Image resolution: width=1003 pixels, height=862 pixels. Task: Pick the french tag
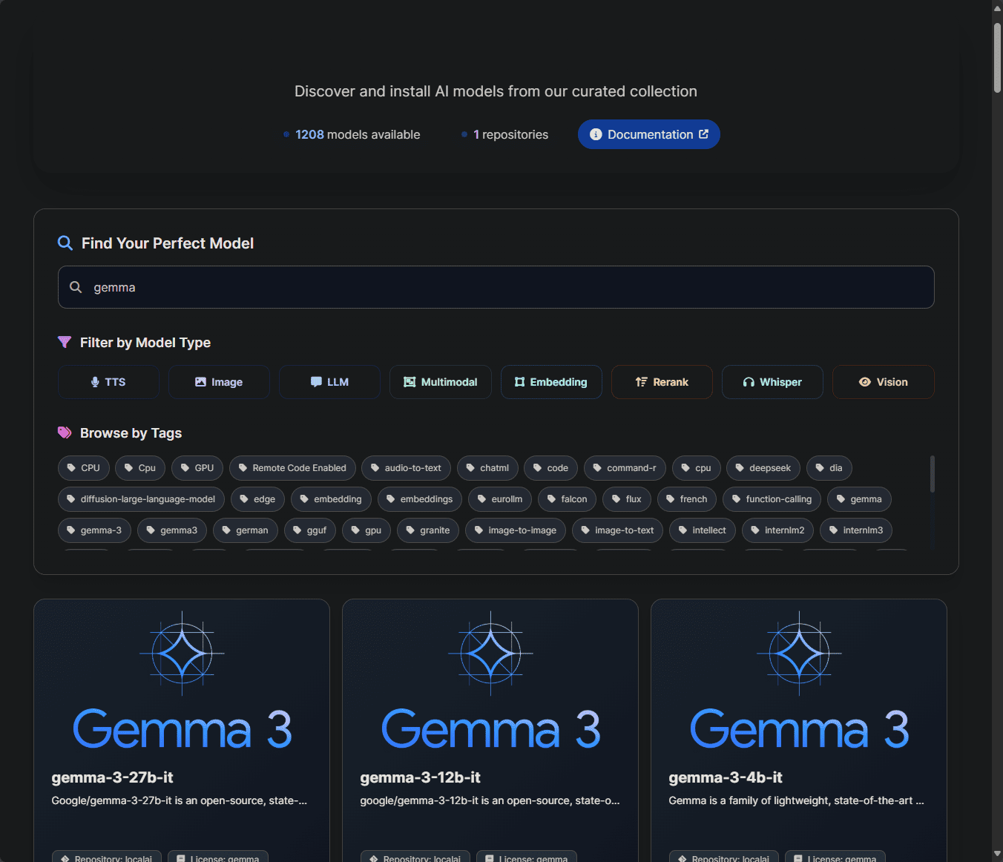coord(687,499)
